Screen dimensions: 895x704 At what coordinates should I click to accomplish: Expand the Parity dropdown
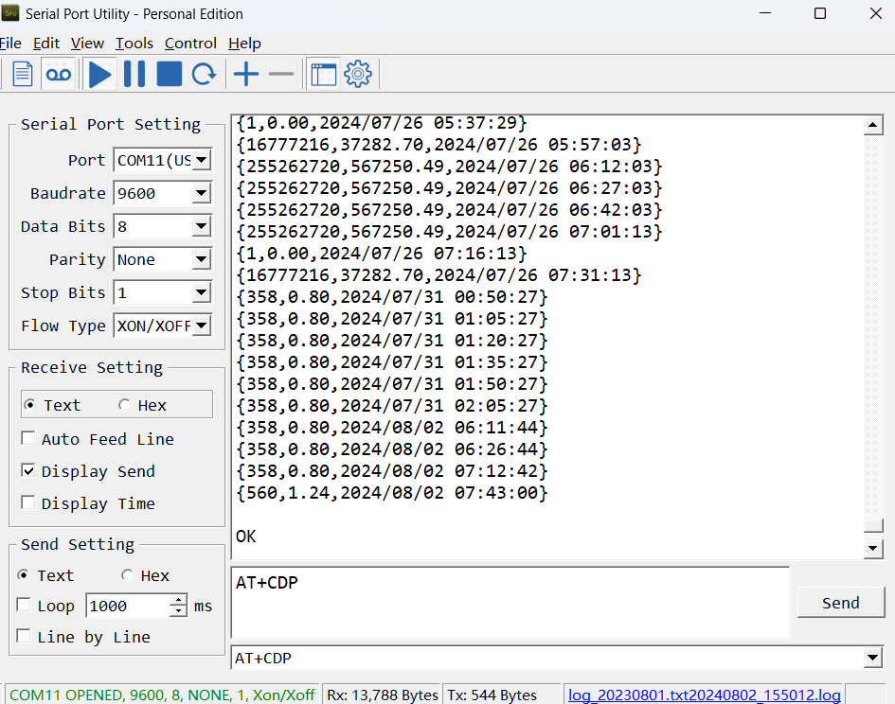click(x=201, y=259)
